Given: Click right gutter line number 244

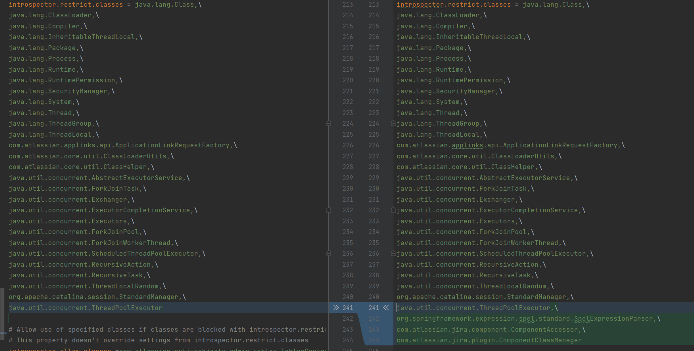Looking at the screenshot, I should (374, 340).
